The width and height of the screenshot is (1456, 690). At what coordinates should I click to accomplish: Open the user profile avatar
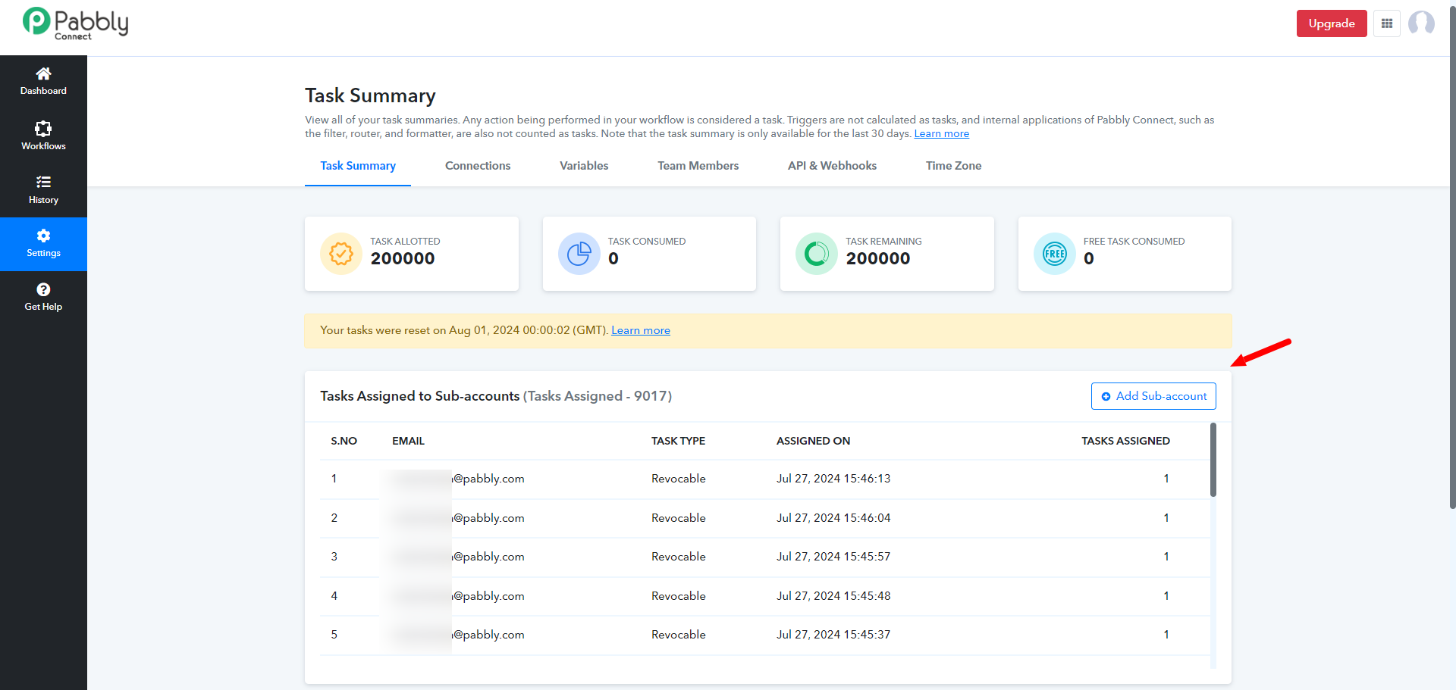pos(1421,23)
